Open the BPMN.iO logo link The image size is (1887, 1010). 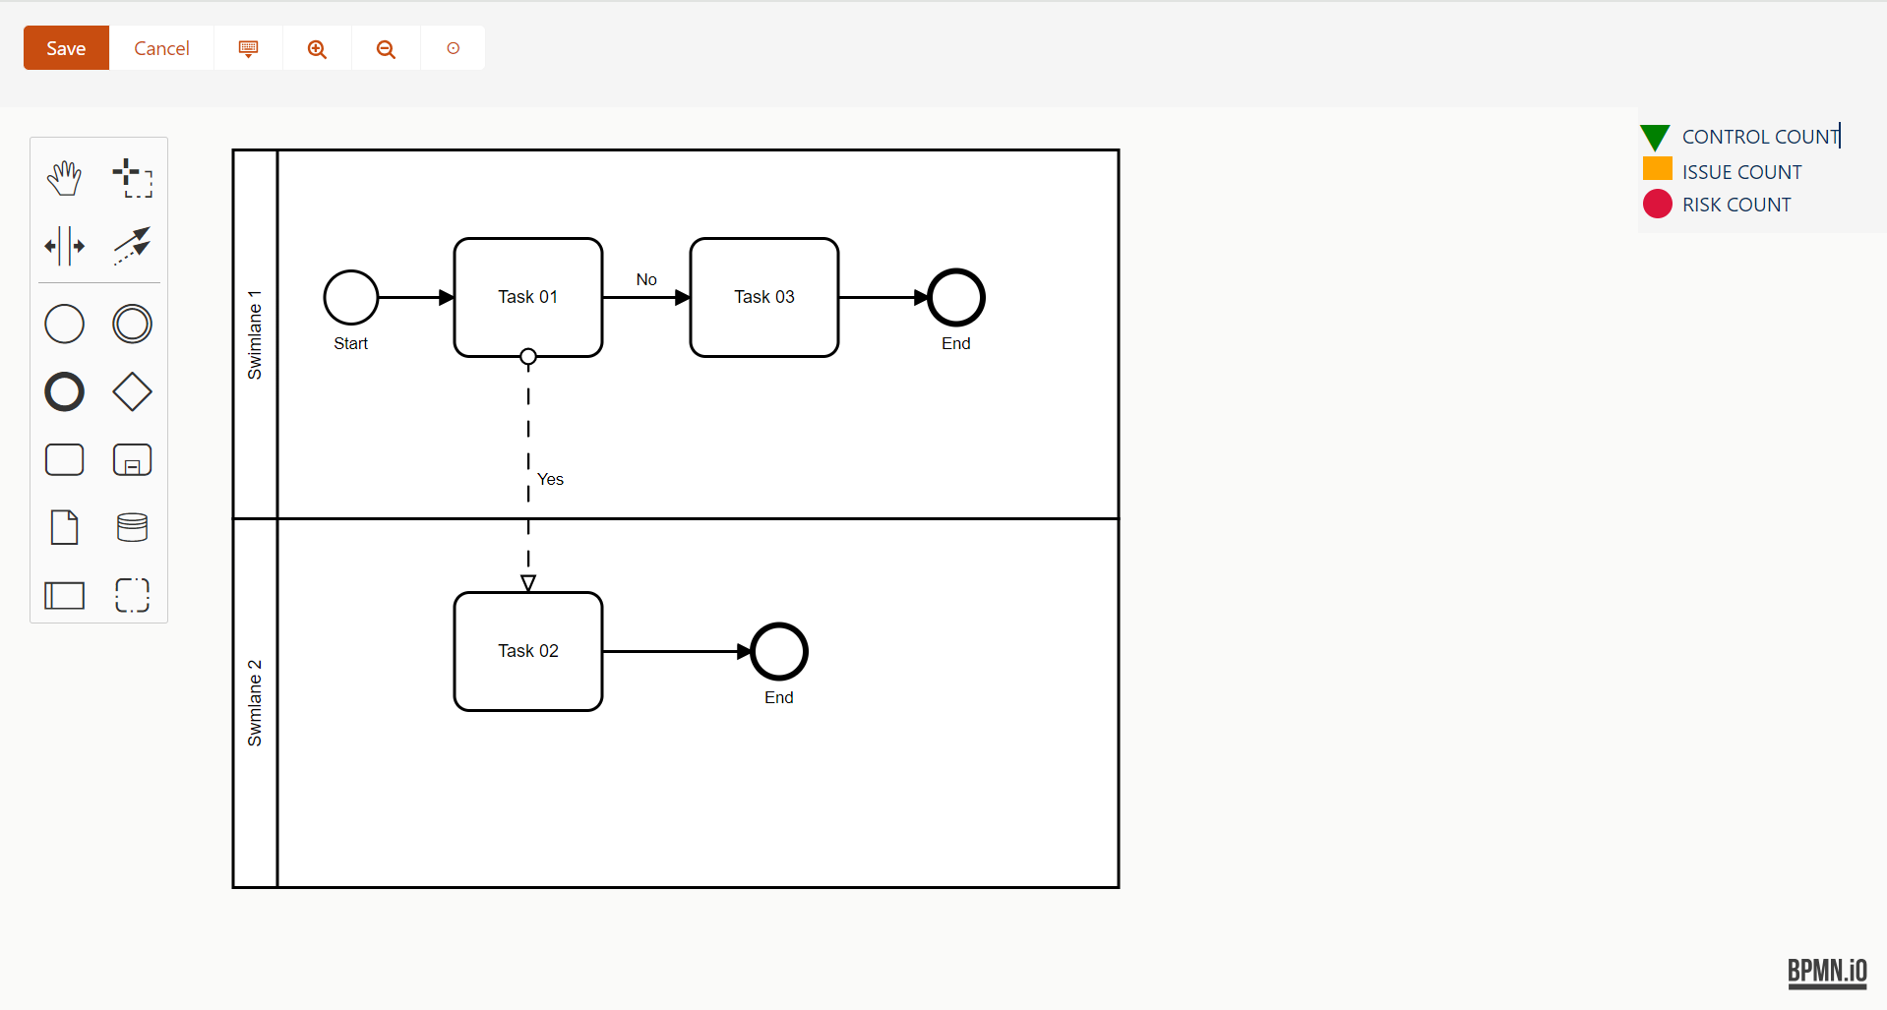[1827, 973]
